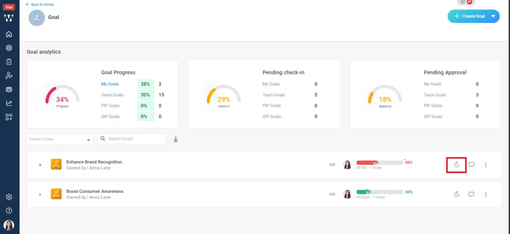Open the add-apps grid icon in sidebar
This screenshot has height=234, width=510.
tap(9, 117)
